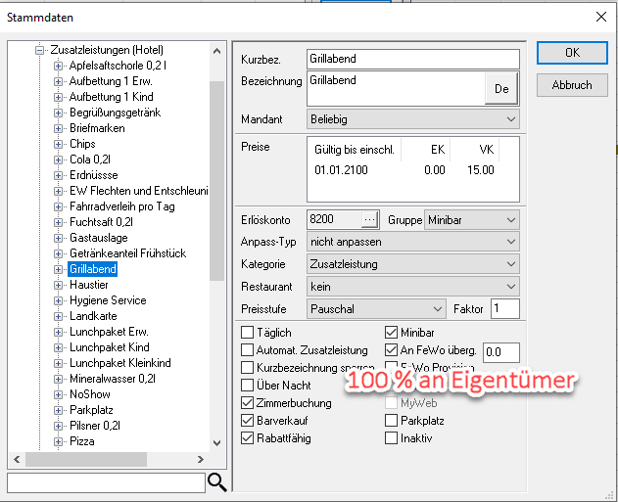Viewport: 618px width, 502px height.
Task: Open Erlöskonto lookup ellipsis button
Action: [x=369, y=220]
